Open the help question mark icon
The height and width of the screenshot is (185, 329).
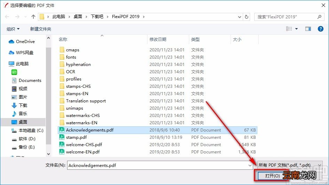(320, 29)
